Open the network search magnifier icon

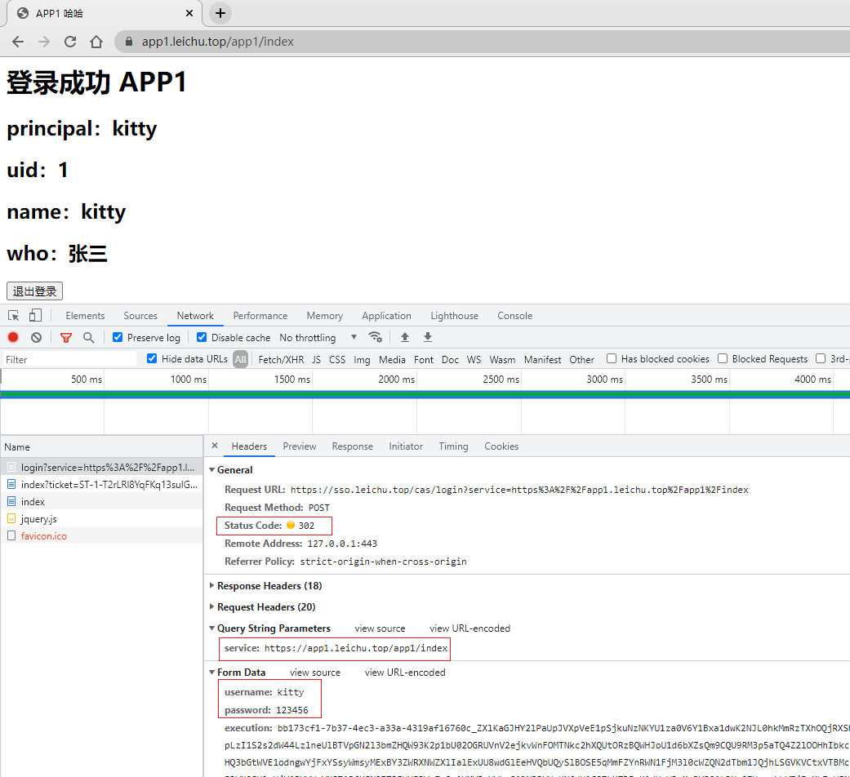[88, 337]
